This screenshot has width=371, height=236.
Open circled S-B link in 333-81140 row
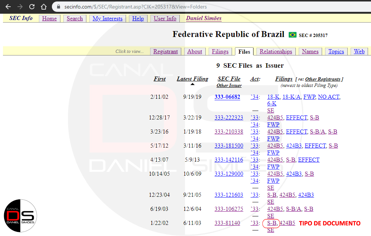(272, 223)
